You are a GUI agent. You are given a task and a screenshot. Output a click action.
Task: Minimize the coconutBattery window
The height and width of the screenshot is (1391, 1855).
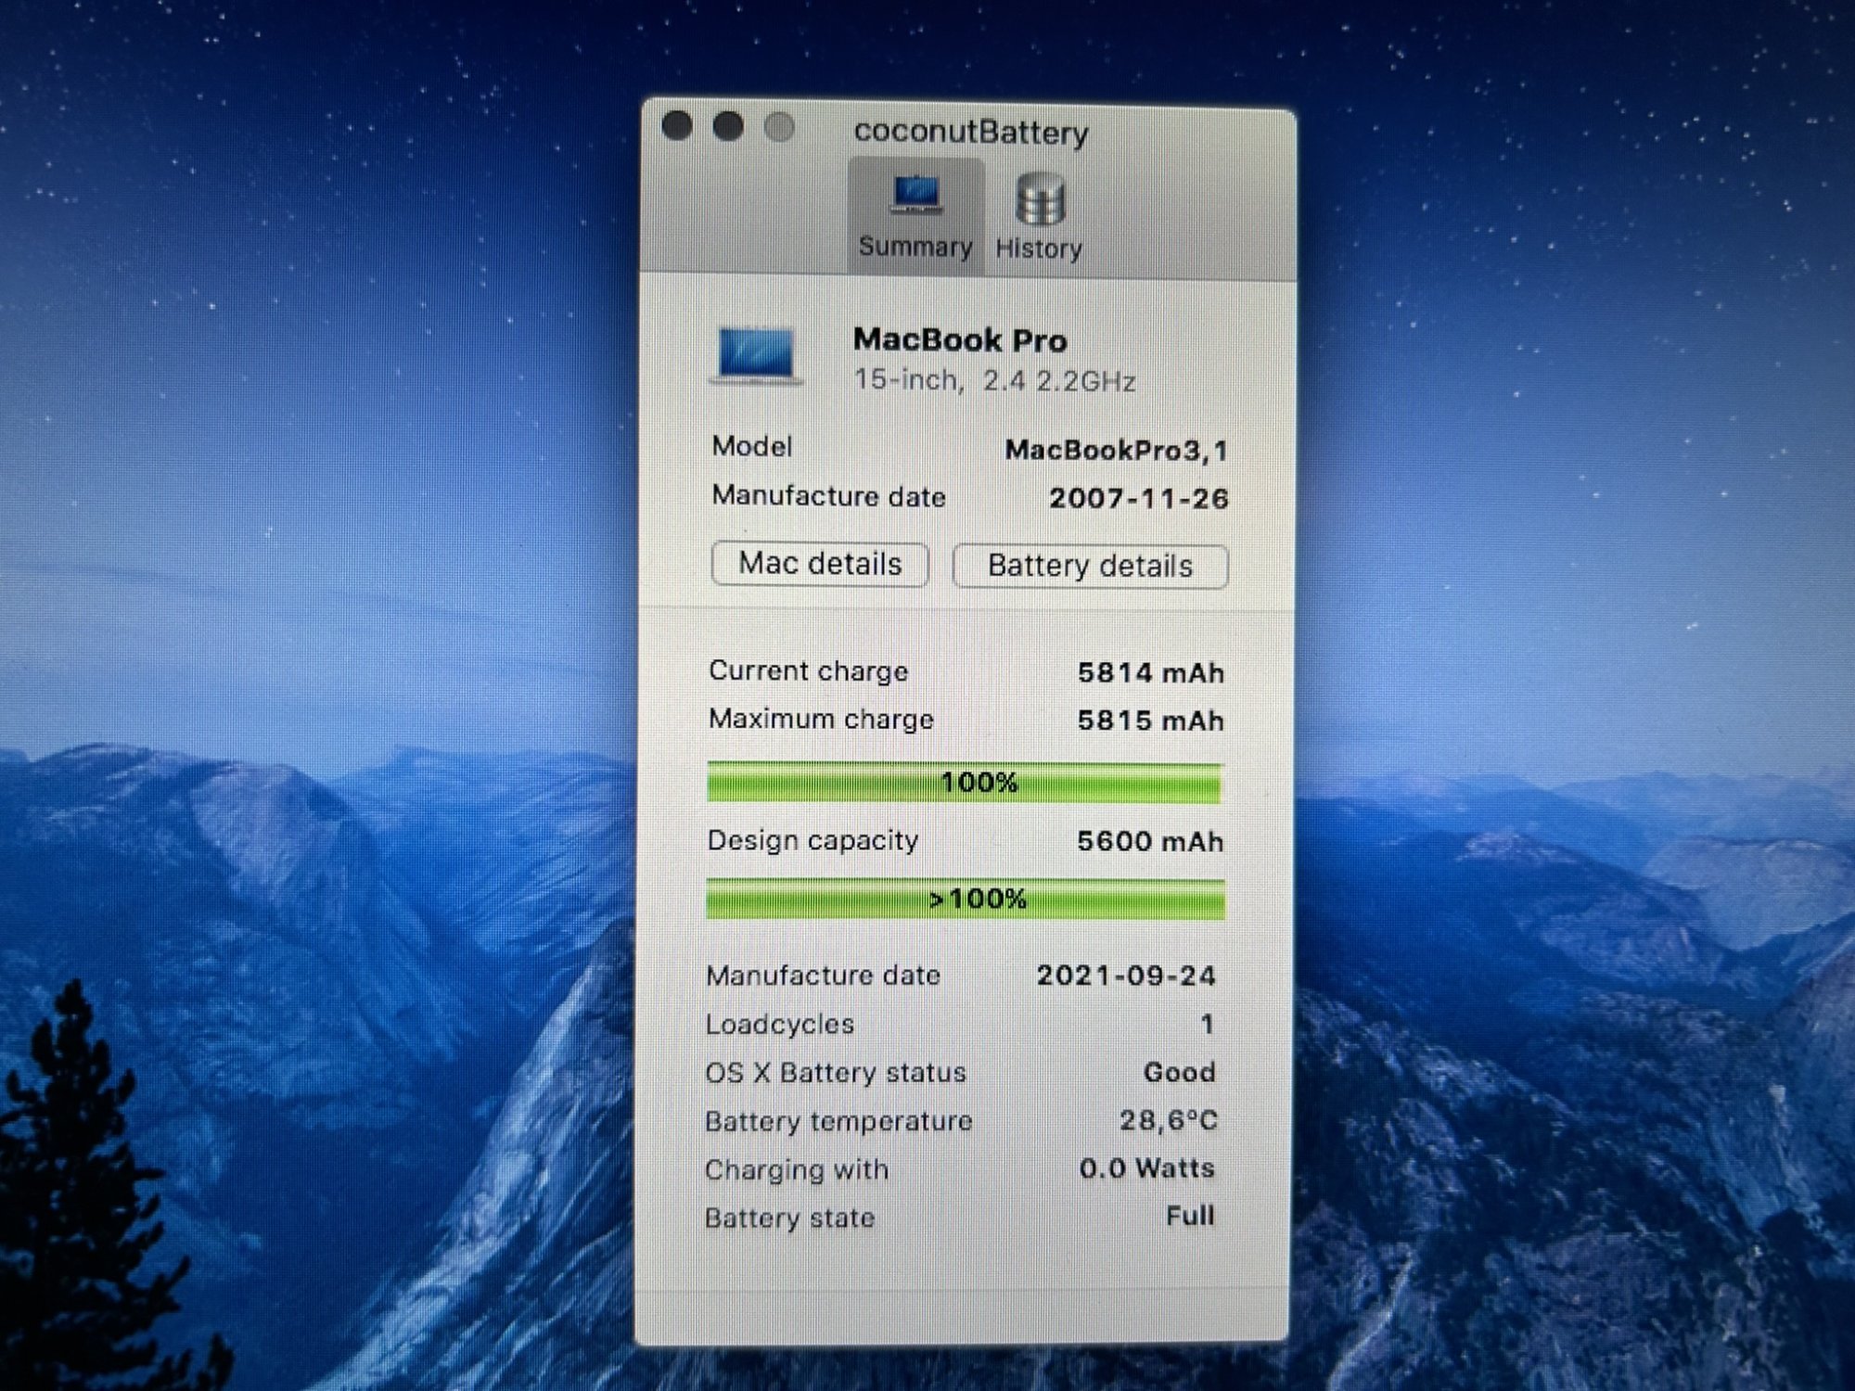click(x=728, y=126)
